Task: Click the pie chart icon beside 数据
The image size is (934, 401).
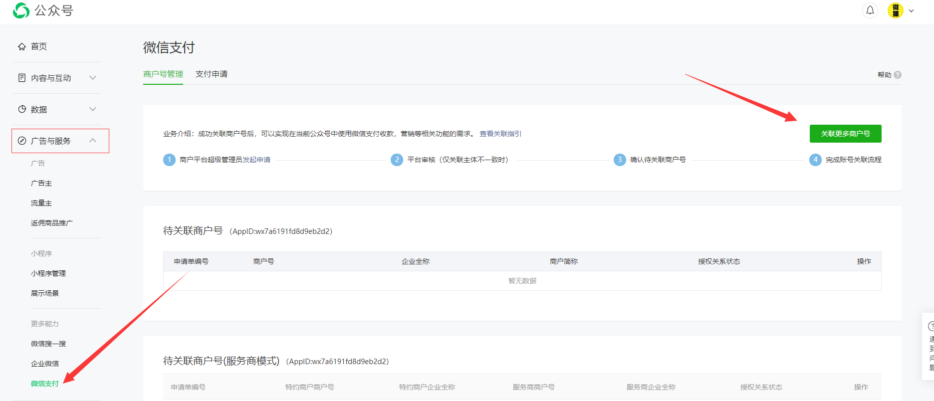Action: click(x=22, y=109)
